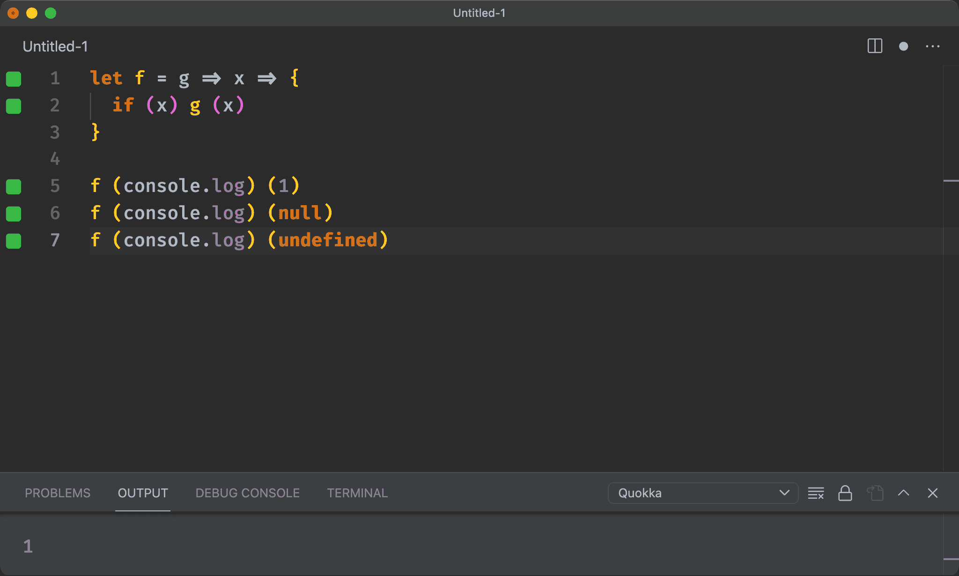
Task: Click 'console' on line 5
Action: 162,186
